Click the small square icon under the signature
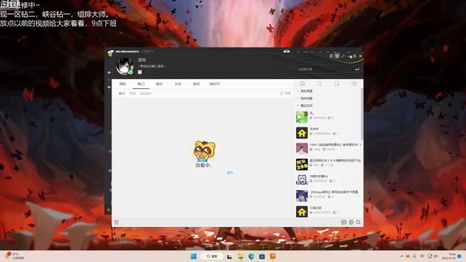 140,72
